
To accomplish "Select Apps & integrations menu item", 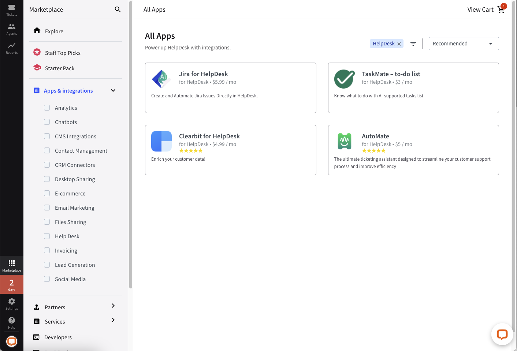I will point(68,91).
